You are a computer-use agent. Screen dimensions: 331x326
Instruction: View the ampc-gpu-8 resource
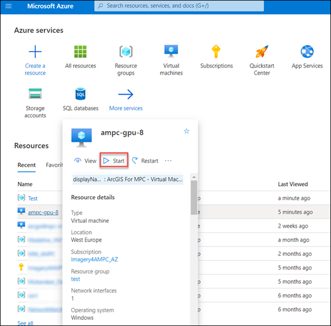(85, 161)
